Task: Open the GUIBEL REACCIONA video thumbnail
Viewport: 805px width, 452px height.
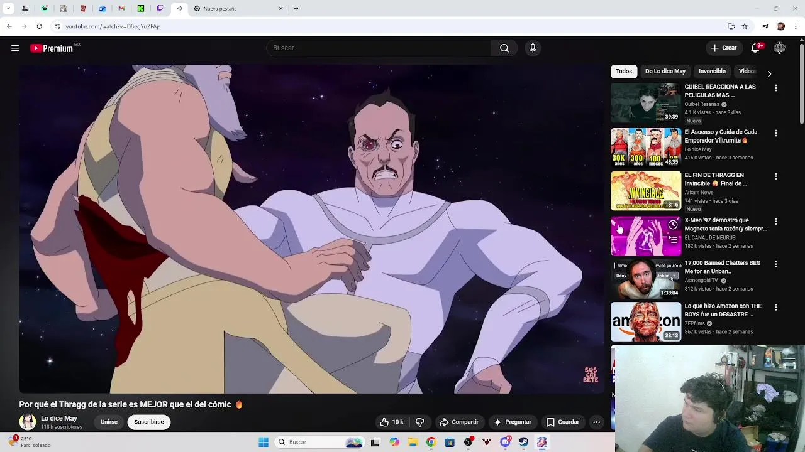Action: coord(646,103)
